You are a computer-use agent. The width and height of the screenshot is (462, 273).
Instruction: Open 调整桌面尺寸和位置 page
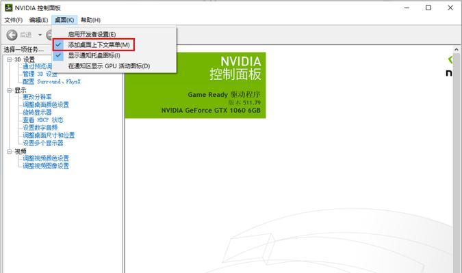49,135
